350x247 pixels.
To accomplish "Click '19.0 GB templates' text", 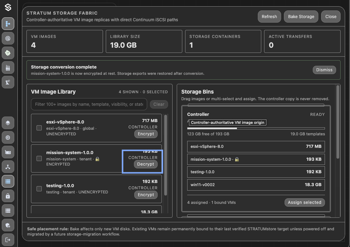I will (308, 134).
